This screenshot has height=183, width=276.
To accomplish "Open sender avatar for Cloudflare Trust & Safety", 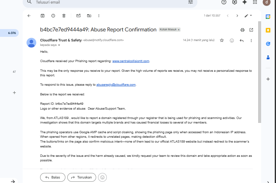I will (x=31, y=43).
